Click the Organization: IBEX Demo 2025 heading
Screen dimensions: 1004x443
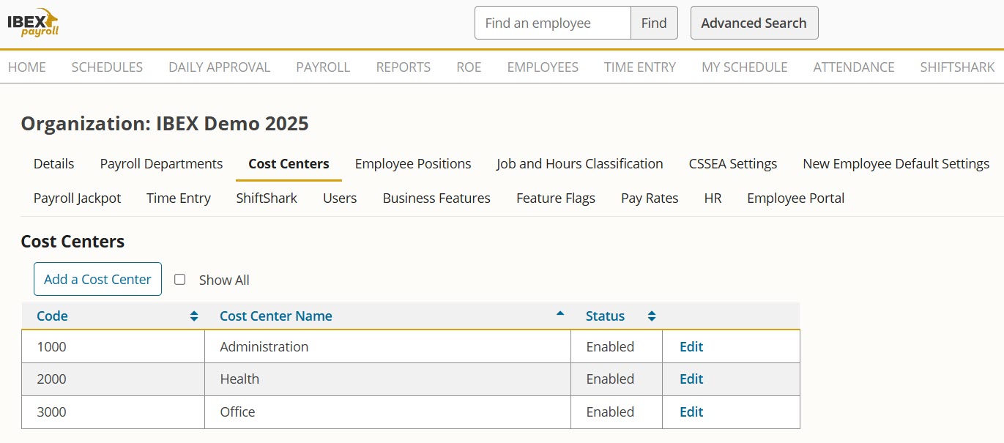click(x=165, y=124)
